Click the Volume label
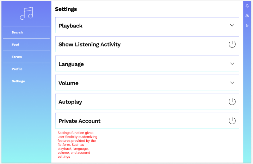253x164 pixels. (68, 83)
